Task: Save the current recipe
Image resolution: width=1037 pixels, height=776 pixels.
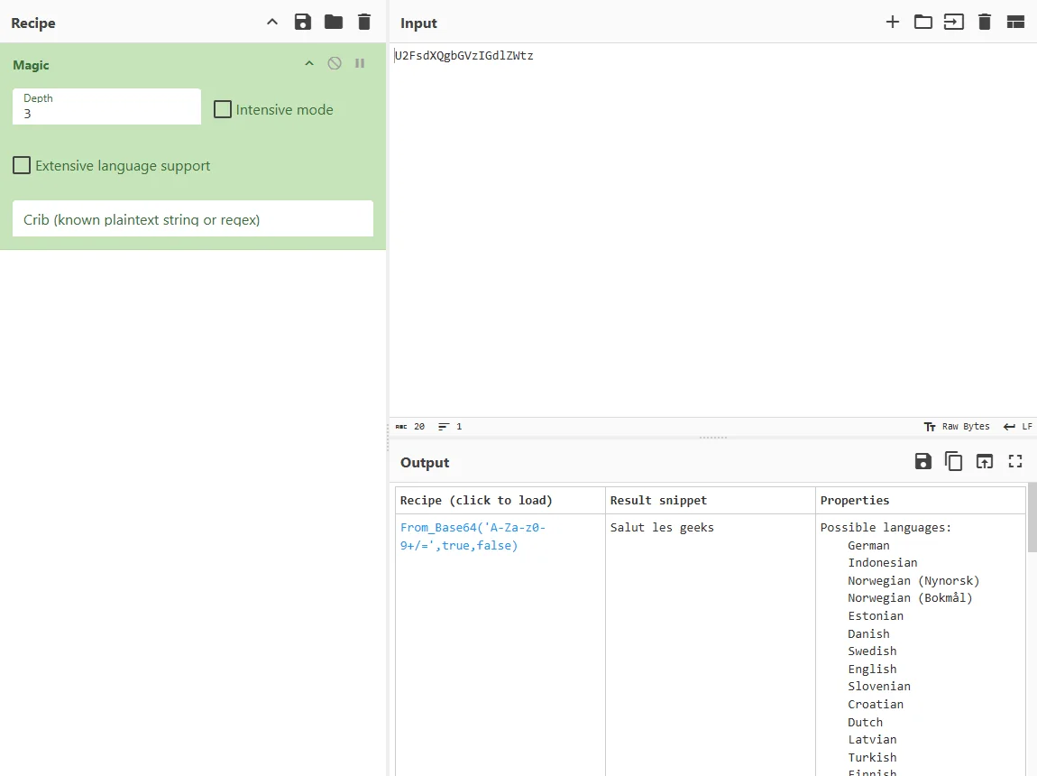Action: click(x=302, y=22)
